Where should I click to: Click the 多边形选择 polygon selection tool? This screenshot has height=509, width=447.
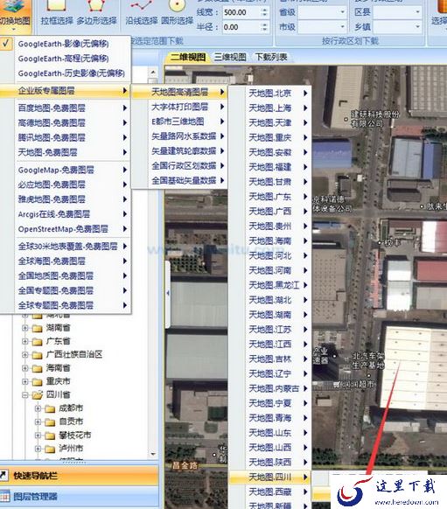click(96, 13)
